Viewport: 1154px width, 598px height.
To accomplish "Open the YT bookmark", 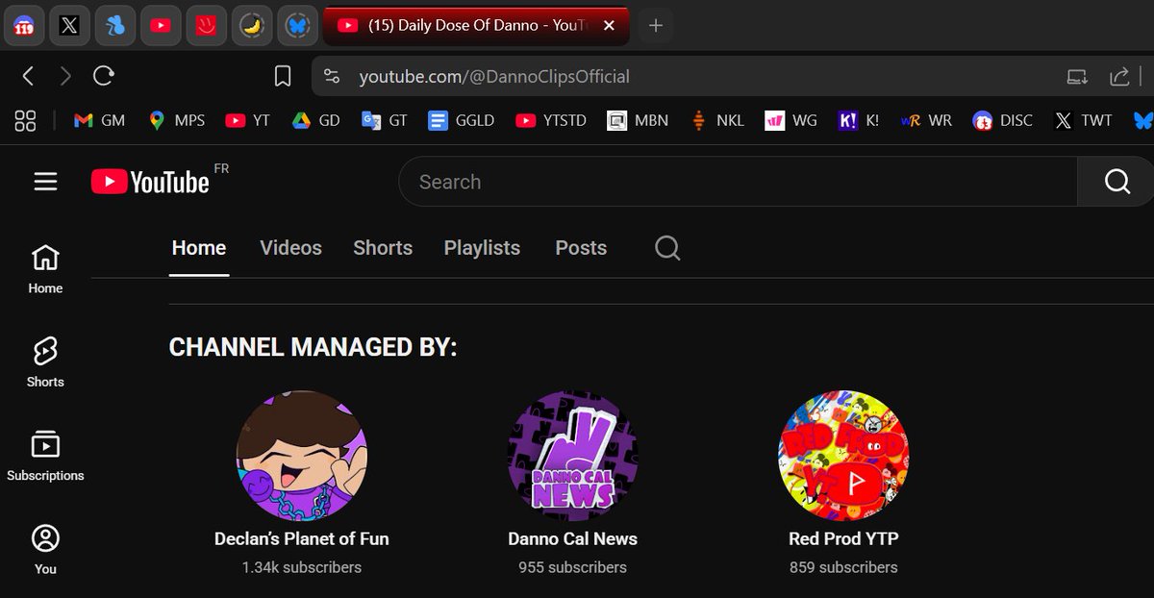I will (x=247, y=120).
